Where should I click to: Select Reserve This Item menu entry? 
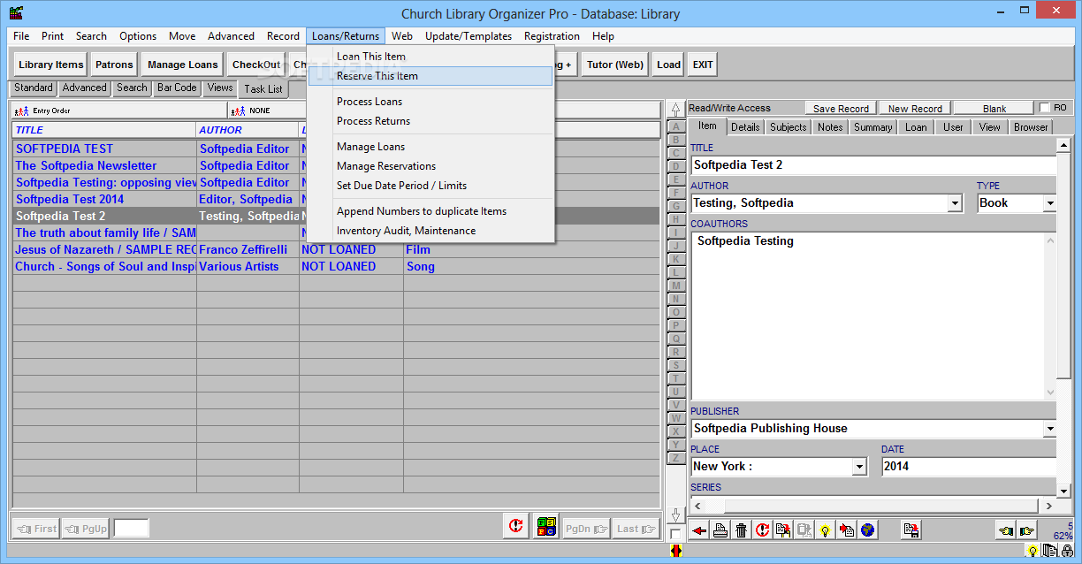click(431, 76)
